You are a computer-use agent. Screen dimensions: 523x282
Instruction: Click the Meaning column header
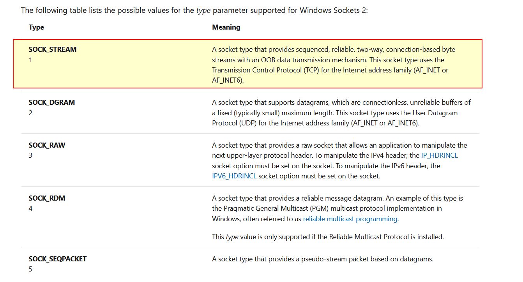226,27
